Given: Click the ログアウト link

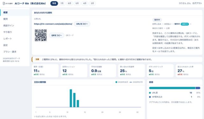Looking at the screenshot, I should [197, 3].
